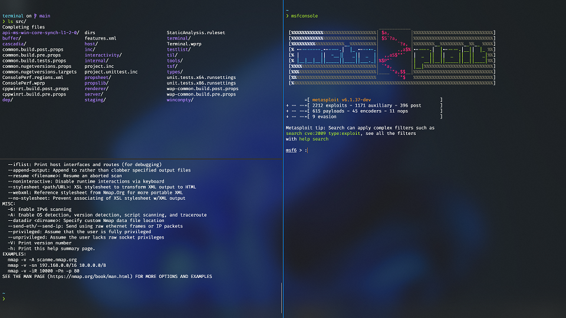Click the '--stylesheet <path/URL>' option line

(x=102, y=187)
